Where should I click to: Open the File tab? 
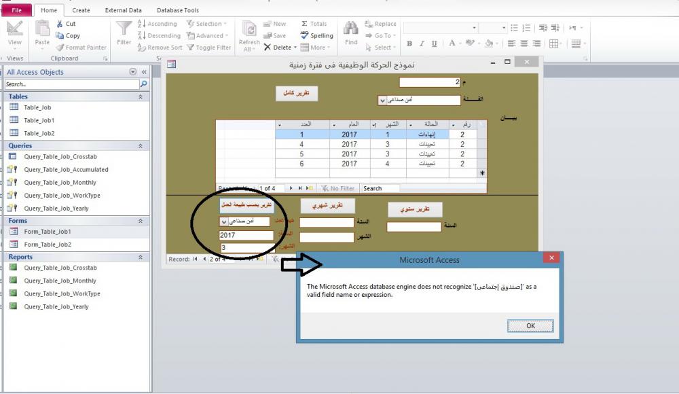click(x=16, y=10)
